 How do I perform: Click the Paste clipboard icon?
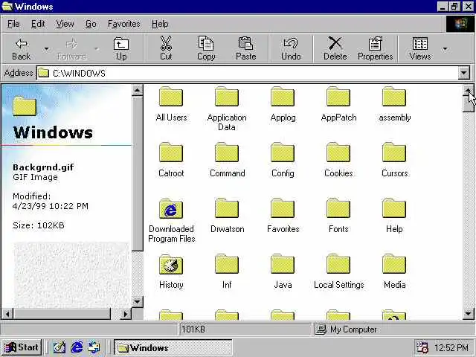click(246, 48)
